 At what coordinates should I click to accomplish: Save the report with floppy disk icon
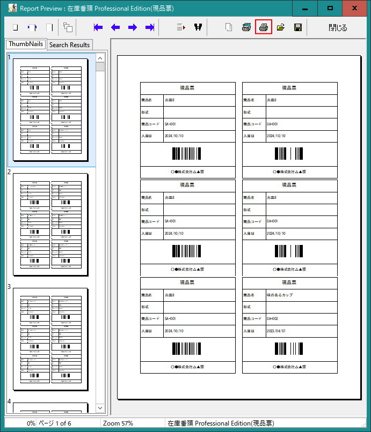[298, 27]
